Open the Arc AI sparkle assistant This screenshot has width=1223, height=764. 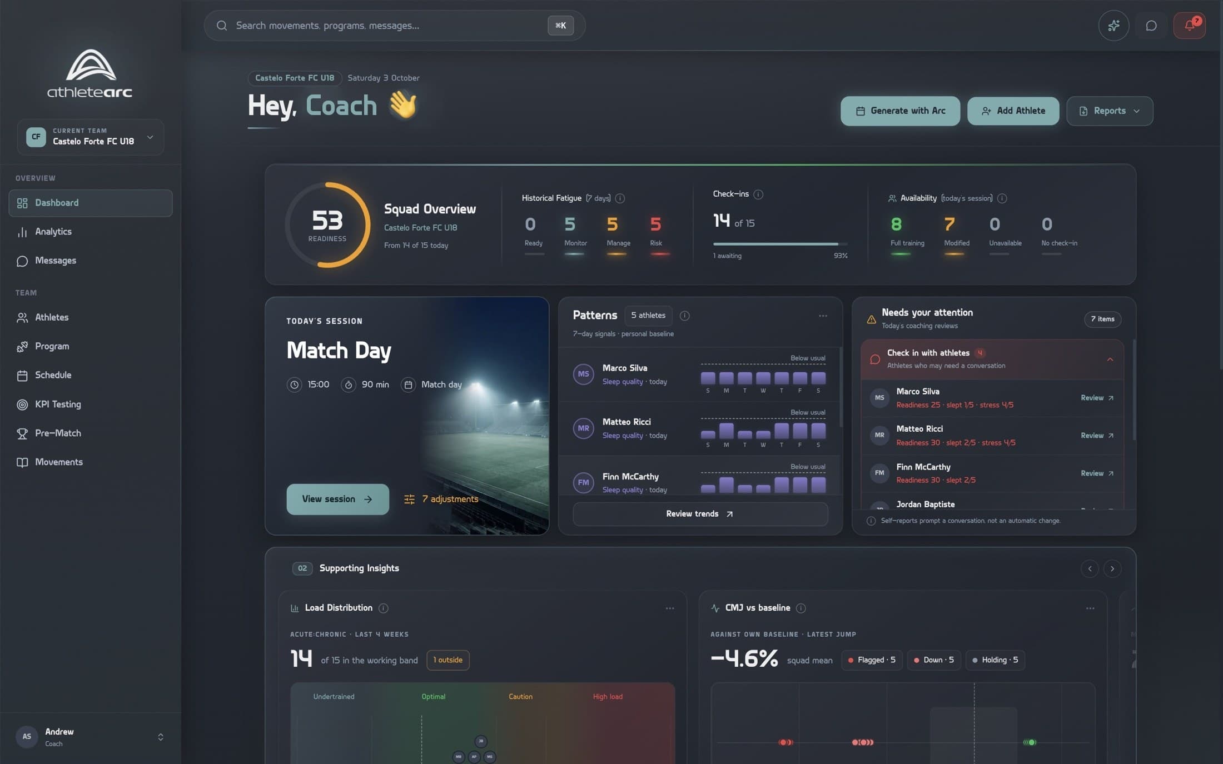1113,26
